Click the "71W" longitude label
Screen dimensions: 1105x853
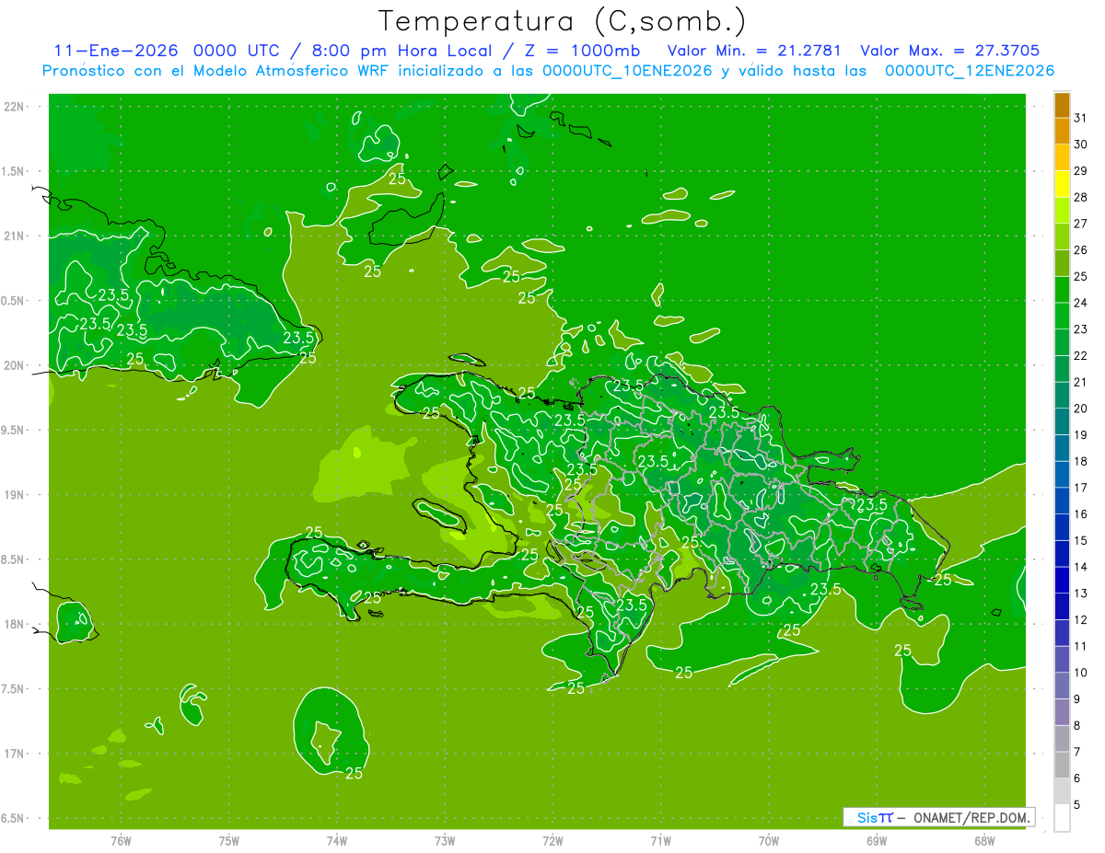[x=660, y=840]
